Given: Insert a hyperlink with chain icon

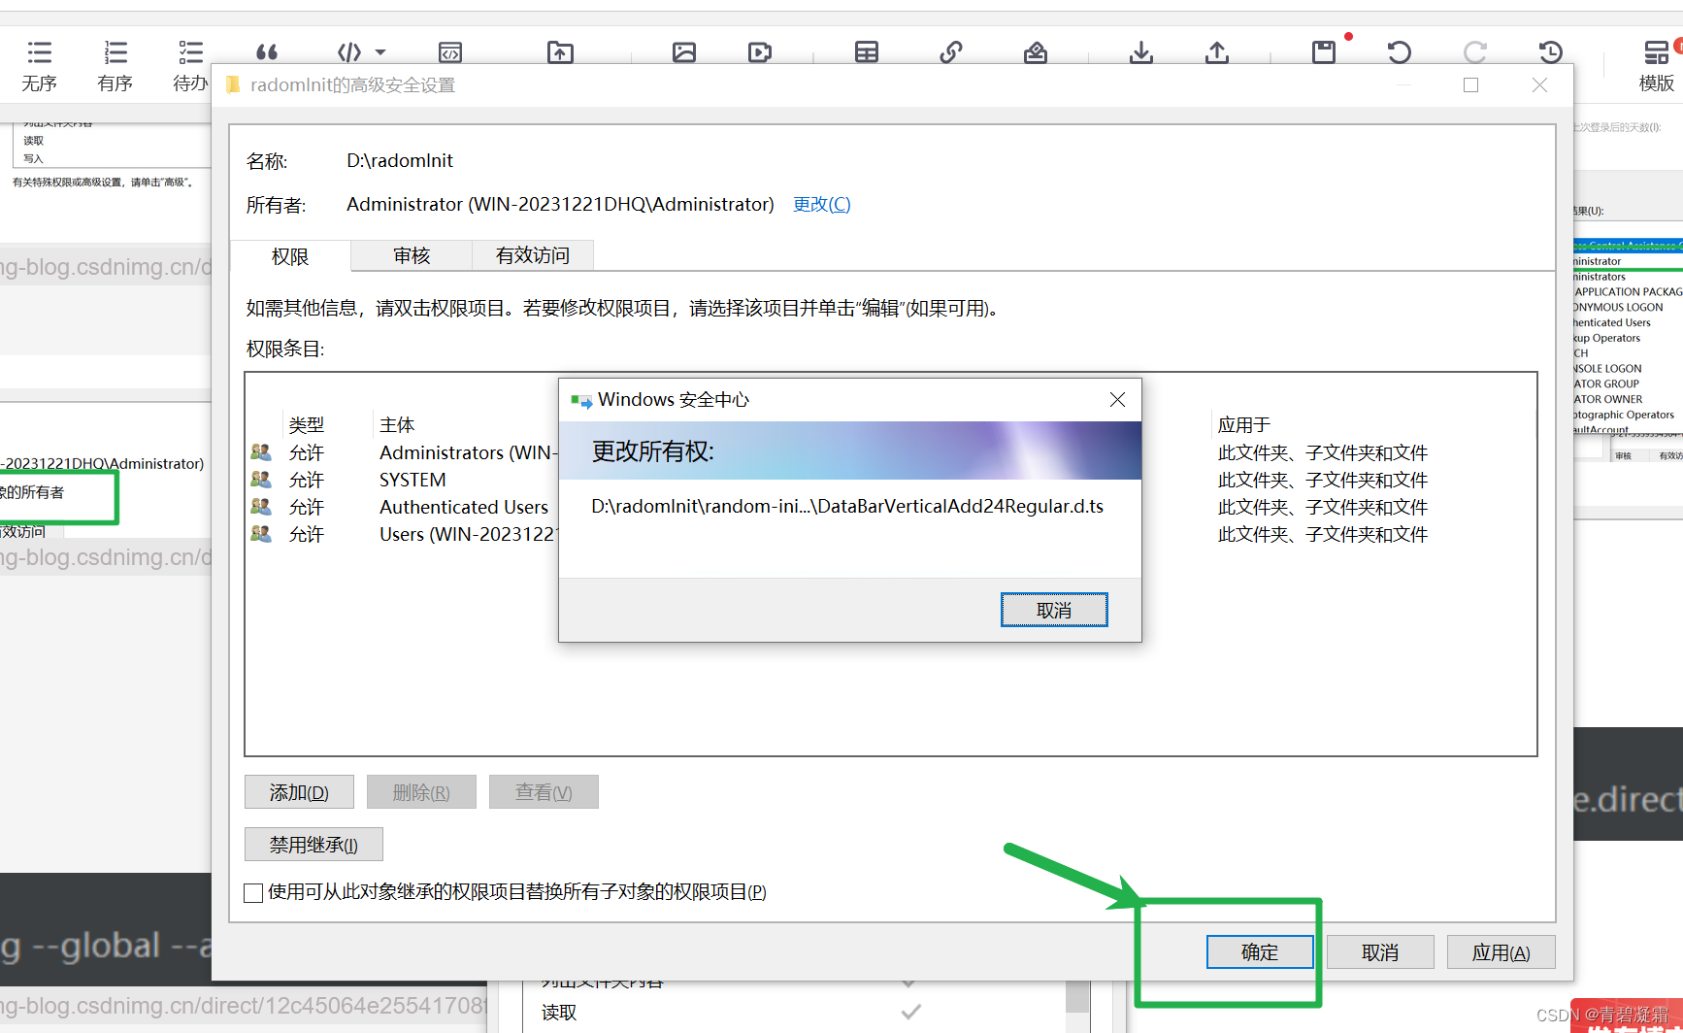Looking at the screenshot, I should (951, 51).
